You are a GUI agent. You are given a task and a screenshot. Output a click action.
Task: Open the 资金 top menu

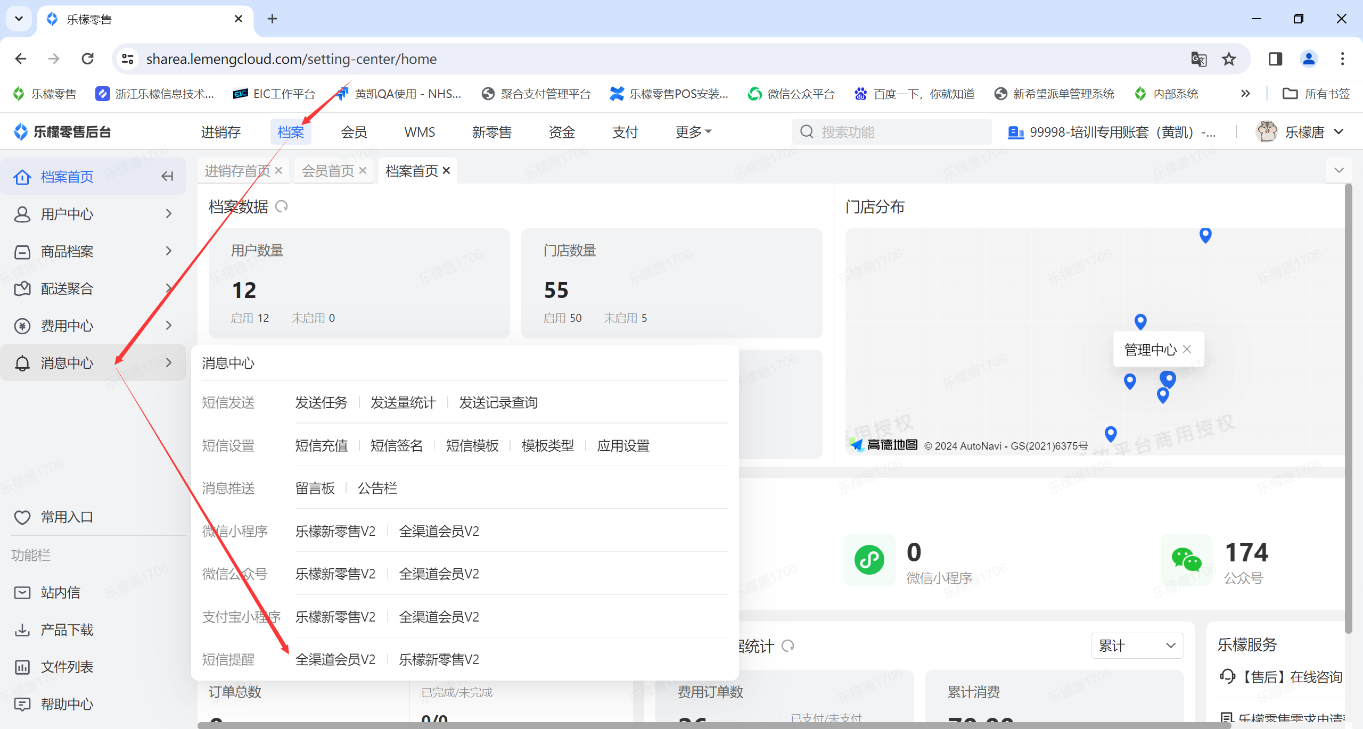[x=562, y=132]
